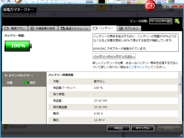The height and width of the screenshot is (138, 184).
Task: Click the 省電力マネージャー window title
Action: point(19,10)
